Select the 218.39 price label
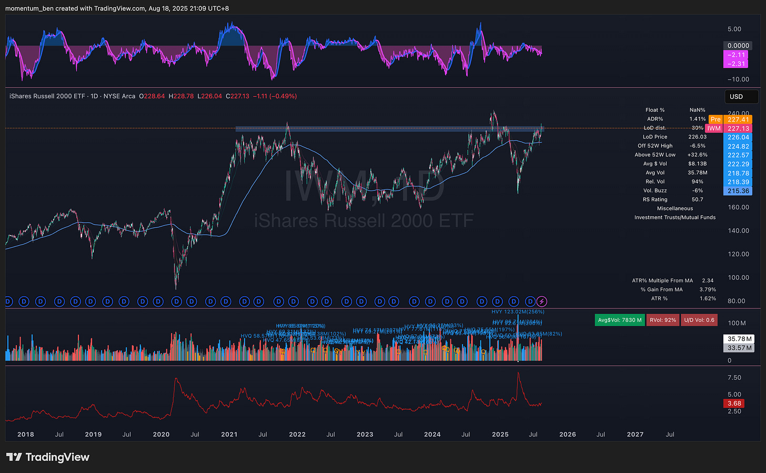This screenshot has height=473, width=766. pyautogui.click(x=738, y=182)
